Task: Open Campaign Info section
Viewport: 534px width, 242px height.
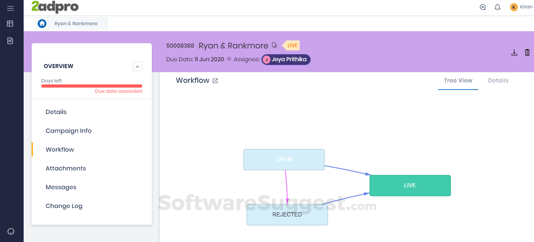Action: tap(69, 131)
